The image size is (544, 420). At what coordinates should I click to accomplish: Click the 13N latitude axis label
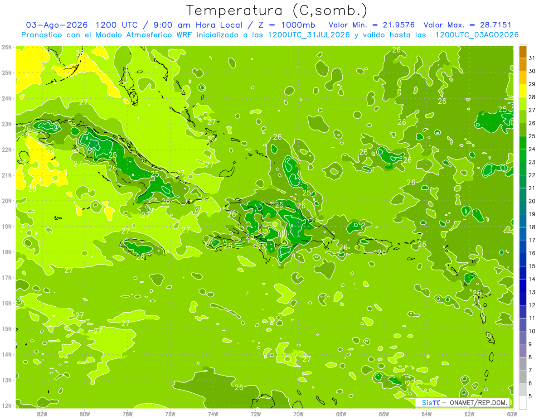pos(7,380)
